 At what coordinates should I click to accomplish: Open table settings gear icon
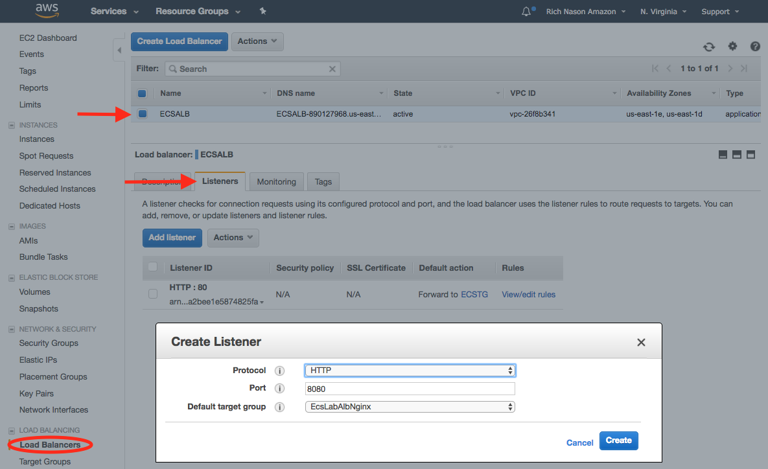732,46
